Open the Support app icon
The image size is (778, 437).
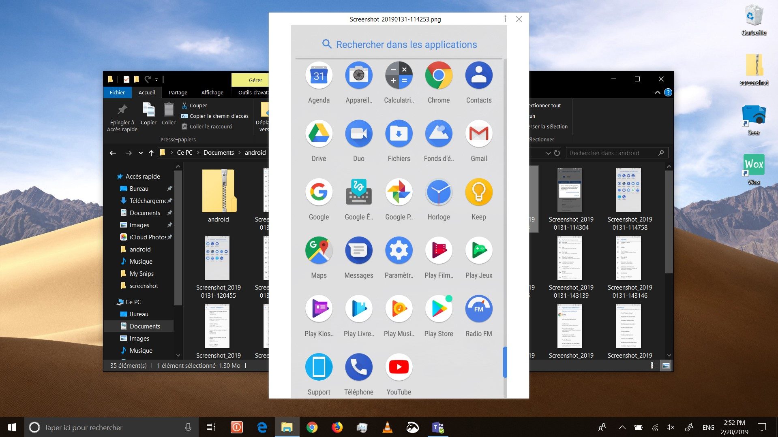point(319,367)
